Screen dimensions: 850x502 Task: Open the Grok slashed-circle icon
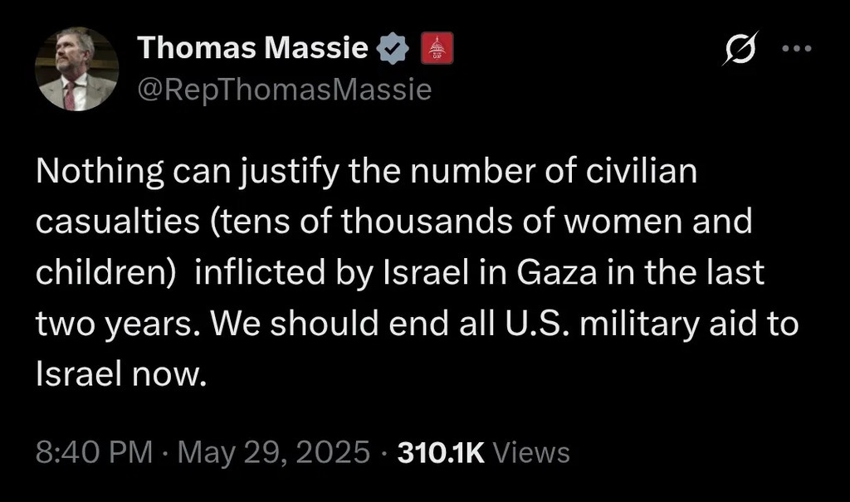pos(740,50)
